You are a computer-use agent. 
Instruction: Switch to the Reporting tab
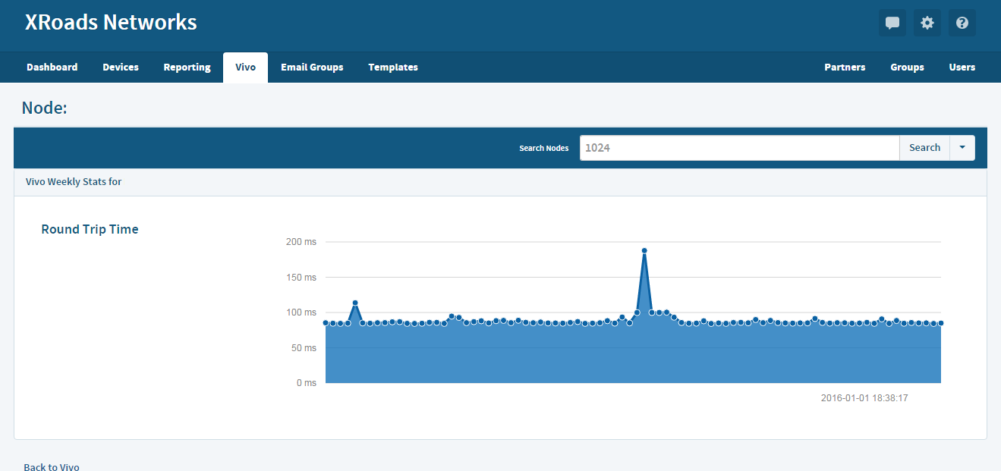(x=187, y=67)
